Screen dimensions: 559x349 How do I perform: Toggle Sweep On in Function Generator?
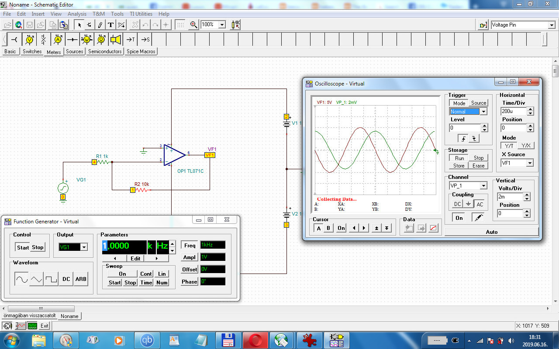(x=122, y=274)
